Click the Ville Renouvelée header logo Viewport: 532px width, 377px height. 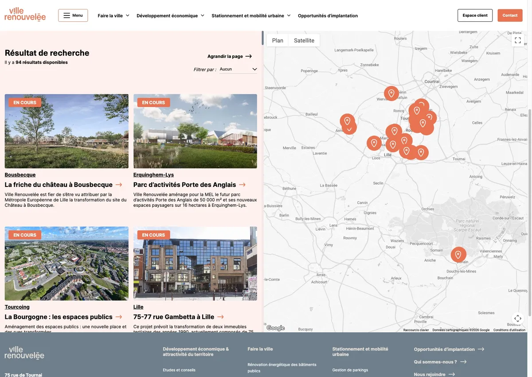(x=25, y=15)
